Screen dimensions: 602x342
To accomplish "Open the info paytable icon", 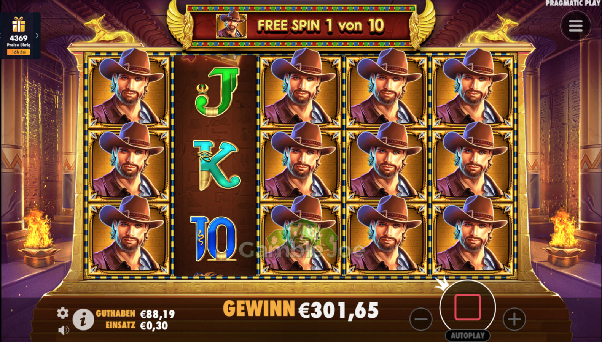I will [83, 319].
